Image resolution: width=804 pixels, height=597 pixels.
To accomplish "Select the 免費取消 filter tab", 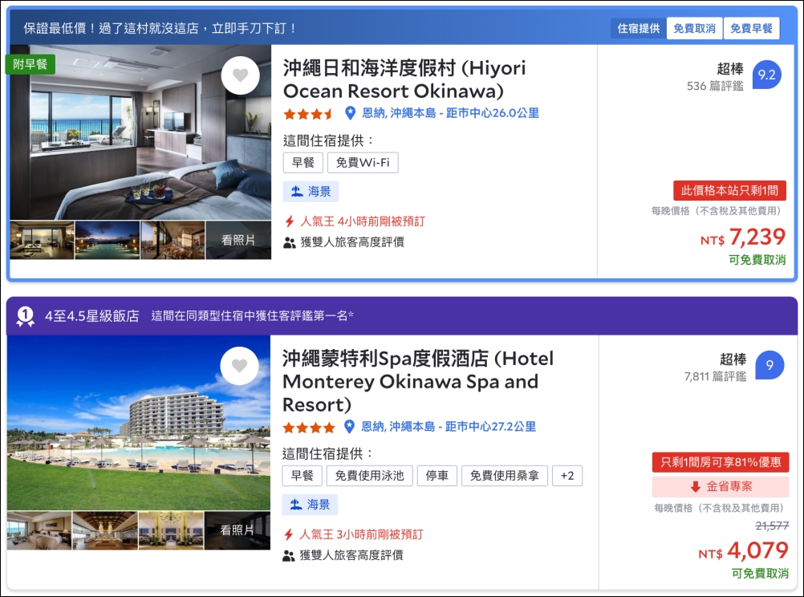I will pyautogui.click(x=694, y=28).
